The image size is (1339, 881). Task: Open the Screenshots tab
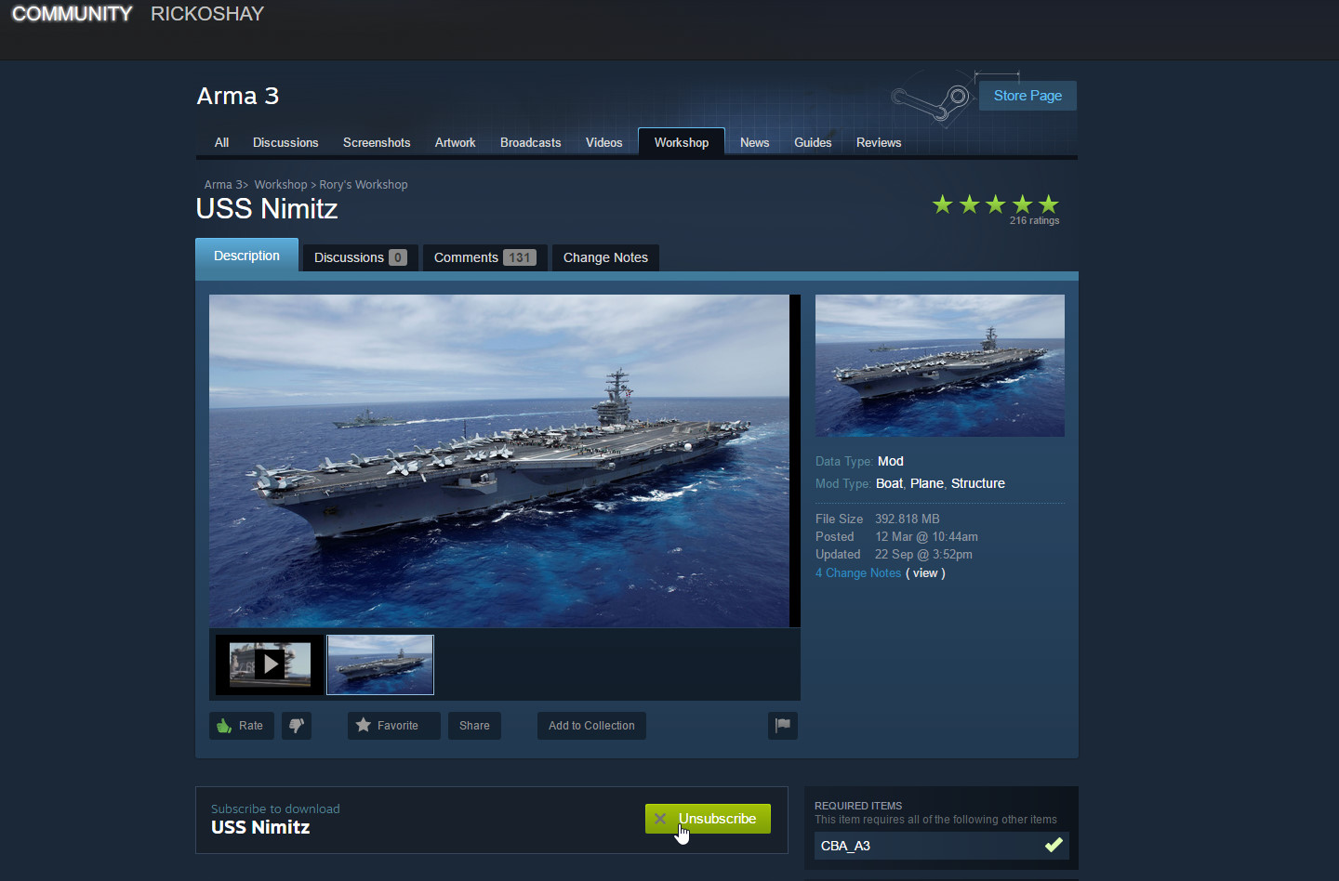[x=377, y=142]
